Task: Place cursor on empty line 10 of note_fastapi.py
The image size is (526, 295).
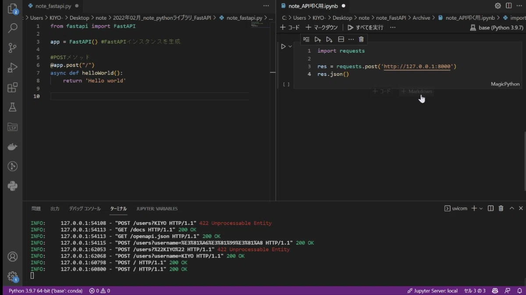Action: (x=149, y=96)
